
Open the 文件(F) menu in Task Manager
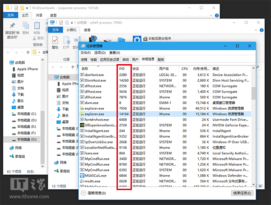click(85, 53)
